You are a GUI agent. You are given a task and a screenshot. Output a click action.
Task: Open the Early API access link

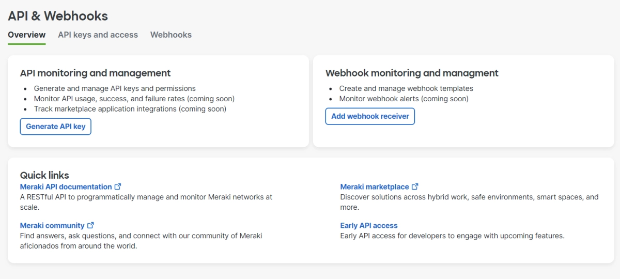pos(369,225)
